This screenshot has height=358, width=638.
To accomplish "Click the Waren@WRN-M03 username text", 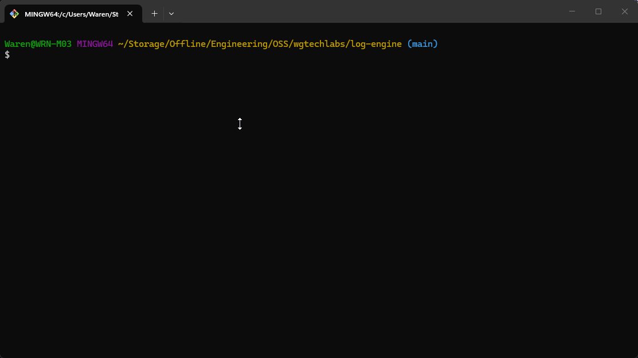I will pyautogui.click(x=38, y=44).
